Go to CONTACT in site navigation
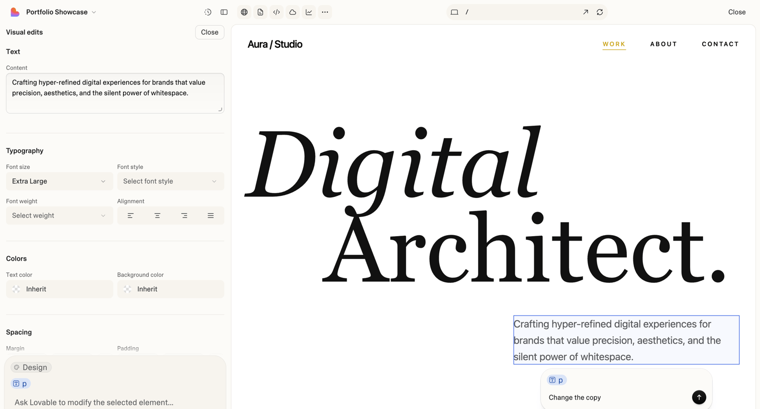The height and width of the screenshot is (409, 760). (720, 44)
